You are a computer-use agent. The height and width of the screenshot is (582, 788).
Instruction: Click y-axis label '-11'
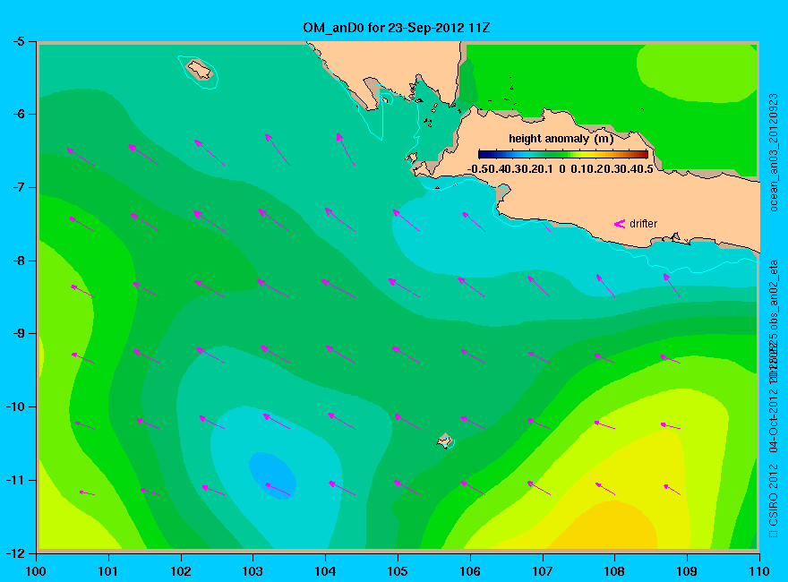tap(14, 481)
